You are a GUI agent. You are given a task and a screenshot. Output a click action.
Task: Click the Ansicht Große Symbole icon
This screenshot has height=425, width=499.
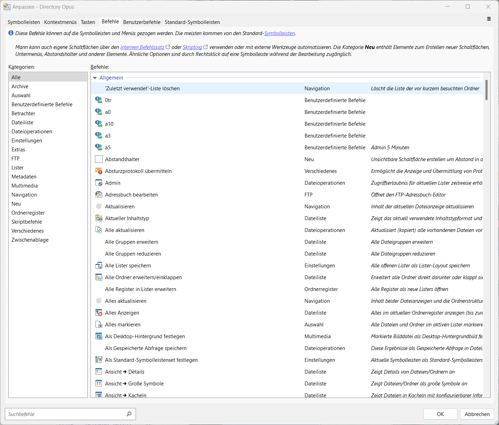tap(99, 383)
